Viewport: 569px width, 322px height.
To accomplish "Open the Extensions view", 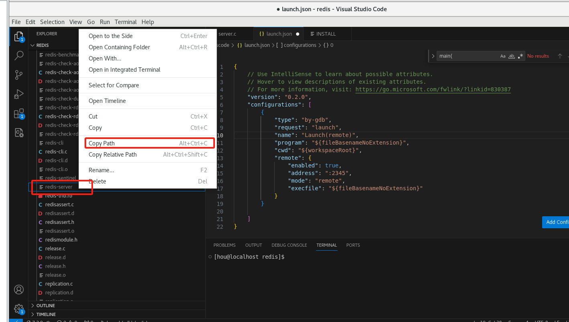I will (19, 114).
